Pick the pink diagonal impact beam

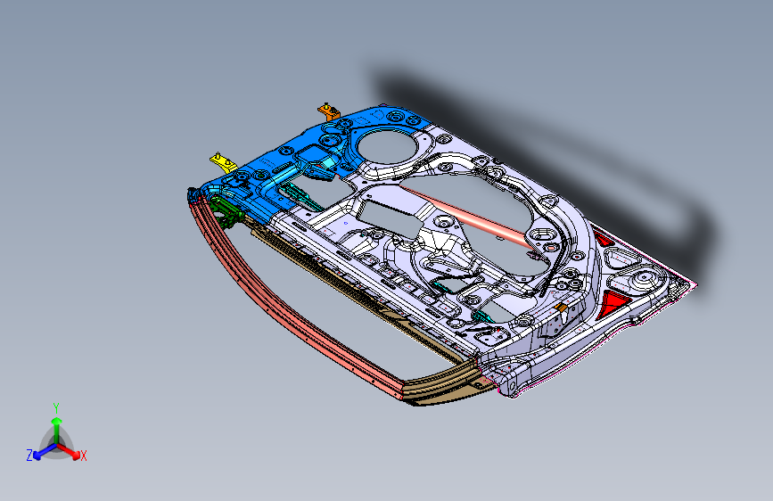click(468, 216)
